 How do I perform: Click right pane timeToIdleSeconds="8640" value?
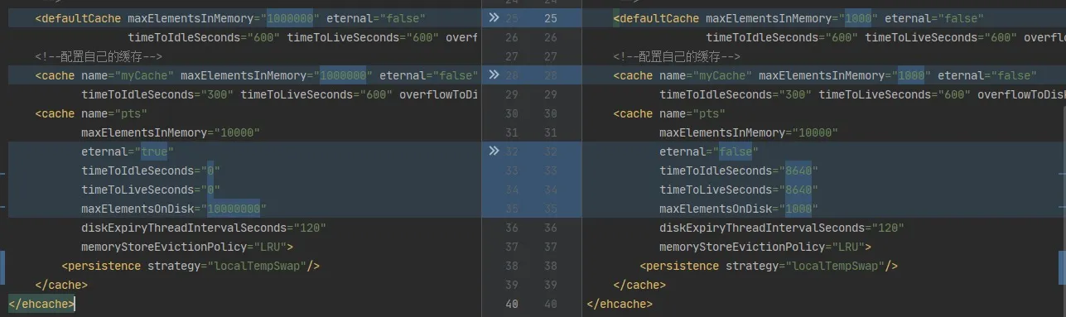[798, 171]
